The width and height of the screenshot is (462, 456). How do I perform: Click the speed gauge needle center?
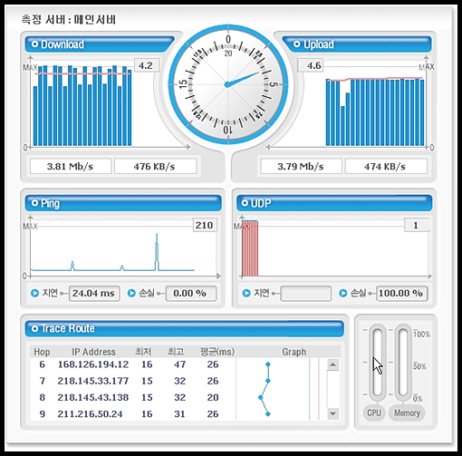[227, 84]
